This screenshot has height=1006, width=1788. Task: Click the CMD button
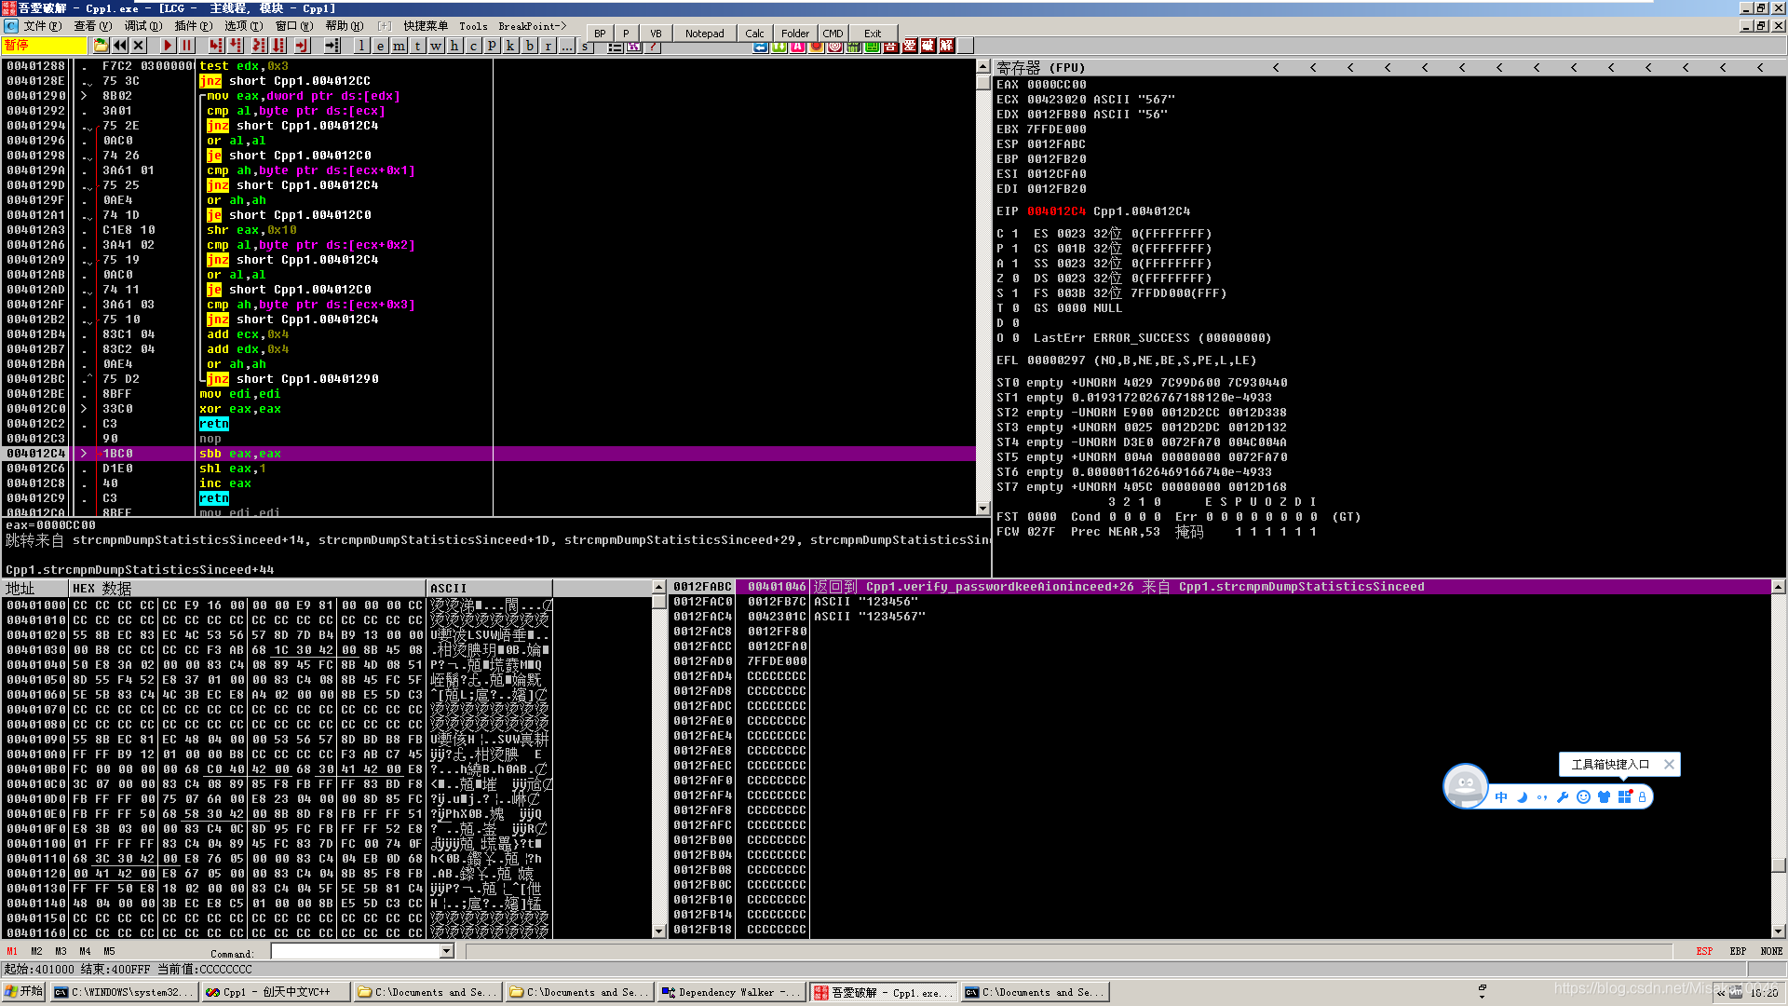833,34
